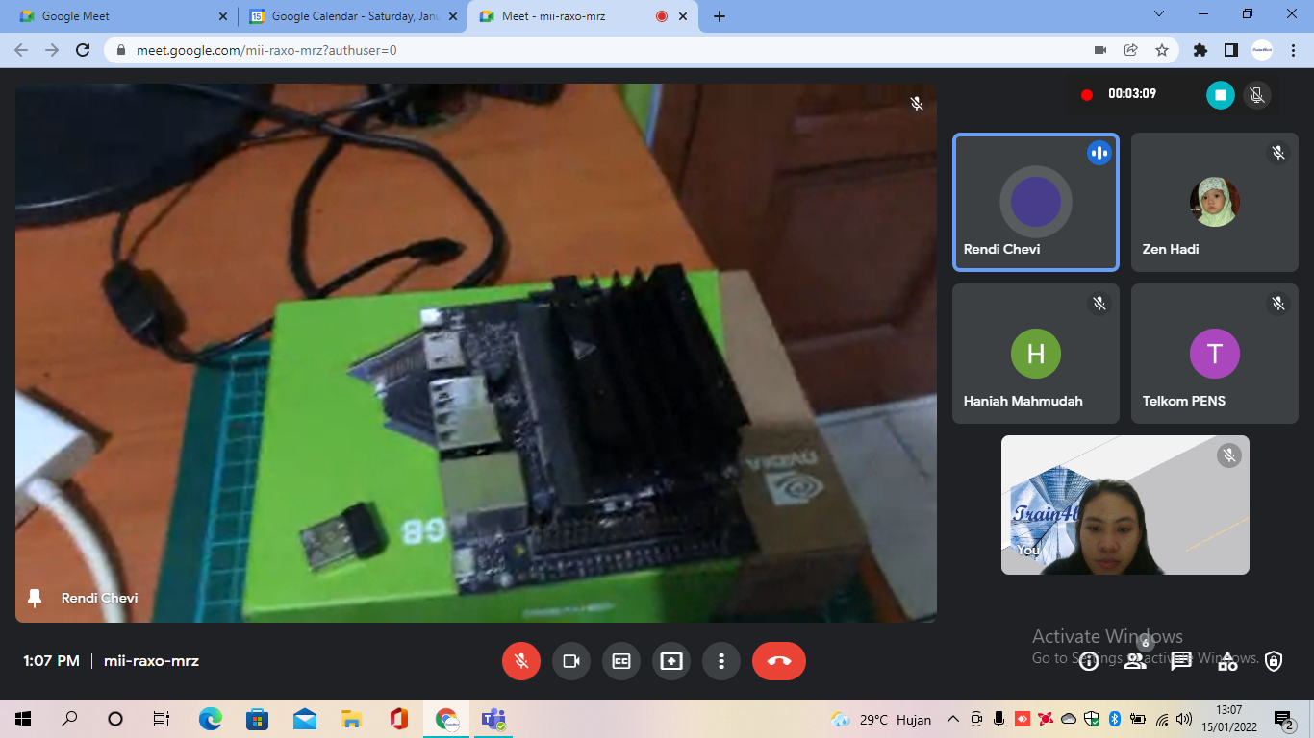Screen dimensions: 1314x738
Task: Open the chat with everyone icon
Action: [x=1181, y=661]
